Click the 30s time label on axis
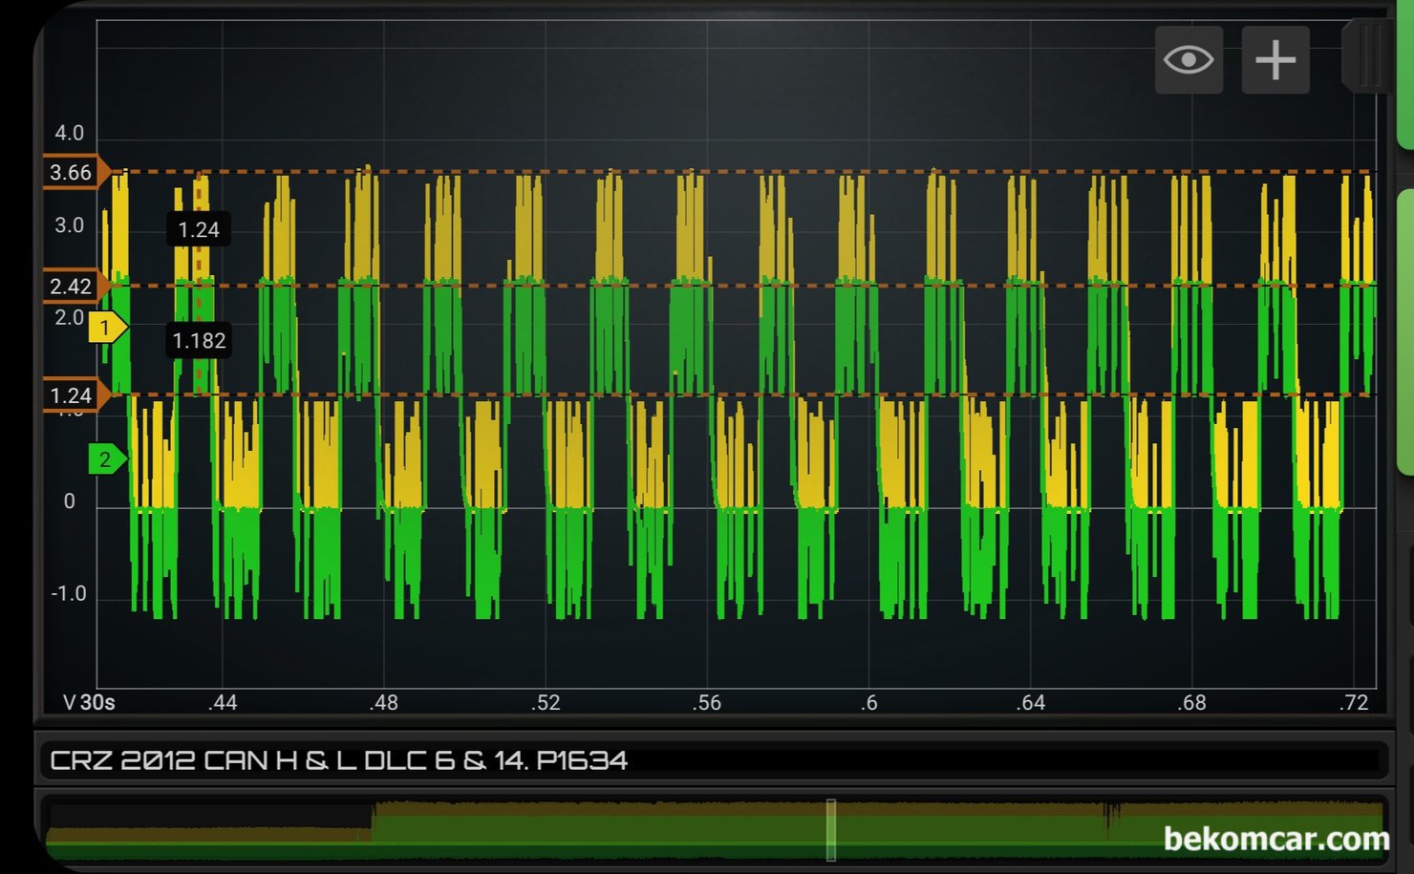Screen dimensions: 1414x874 coord(97,703)
